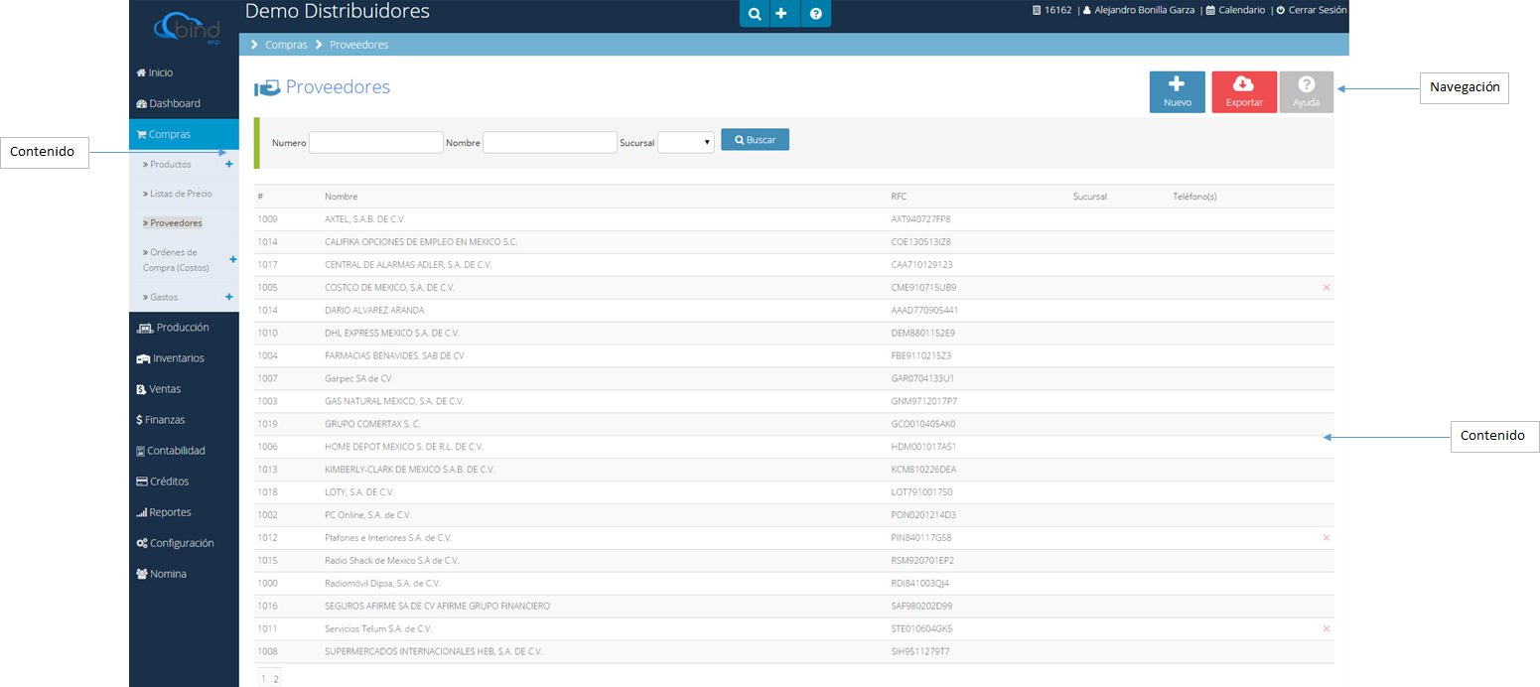Expand Reportes in the sidebar
Viewport: 1540px width, 687px height.
[164, 512]
